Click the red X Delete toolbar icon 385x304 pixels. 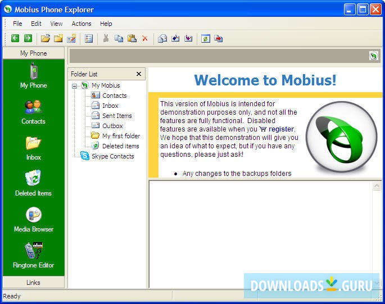click(x=145, y=38)
